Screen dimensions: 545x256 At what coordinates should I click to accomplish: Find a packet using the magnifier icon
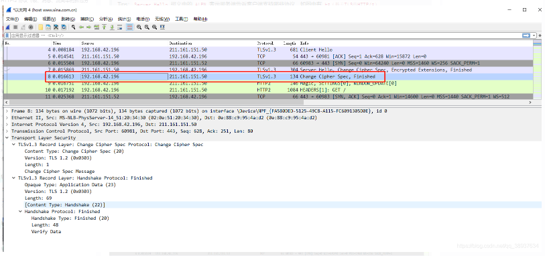73,27
